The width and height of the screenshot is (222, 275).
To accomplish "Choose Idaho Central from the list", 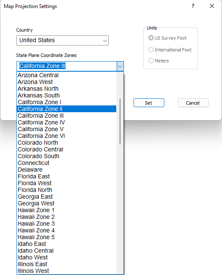I will (x=67, y=251).
